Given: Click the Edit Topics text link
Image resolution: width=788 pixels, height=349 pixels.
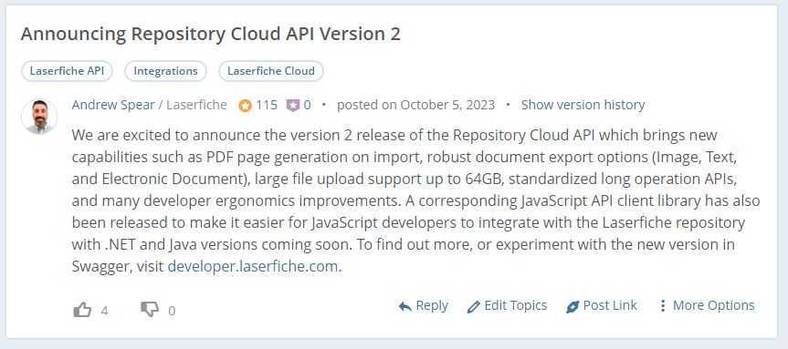Looking at the screenshot, I should click(516, 305).
